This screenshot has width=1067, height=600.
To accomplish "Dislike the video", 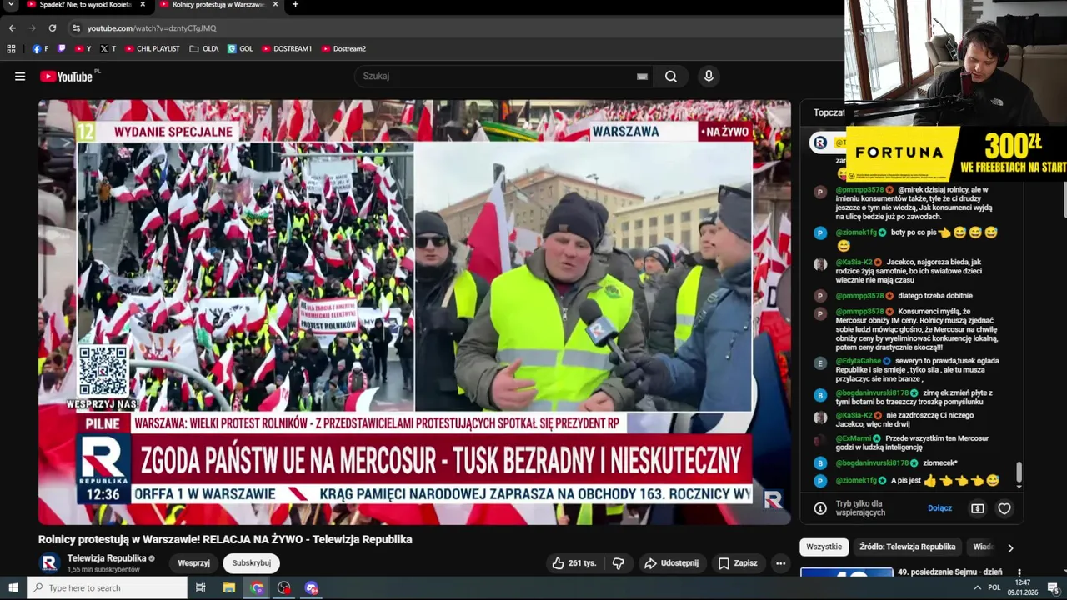I will (618, 563).
